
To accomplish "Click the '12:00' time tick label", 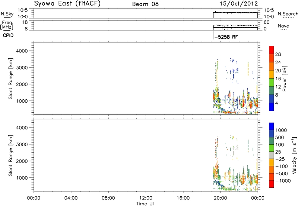I will click(x=146, y=198).
